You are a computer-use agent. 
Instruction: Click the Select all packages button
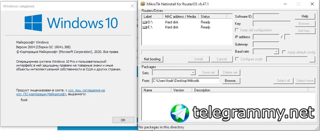click(x=283, y=81)
